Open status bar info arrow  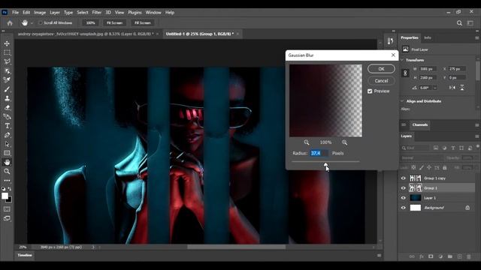(93, 247)
